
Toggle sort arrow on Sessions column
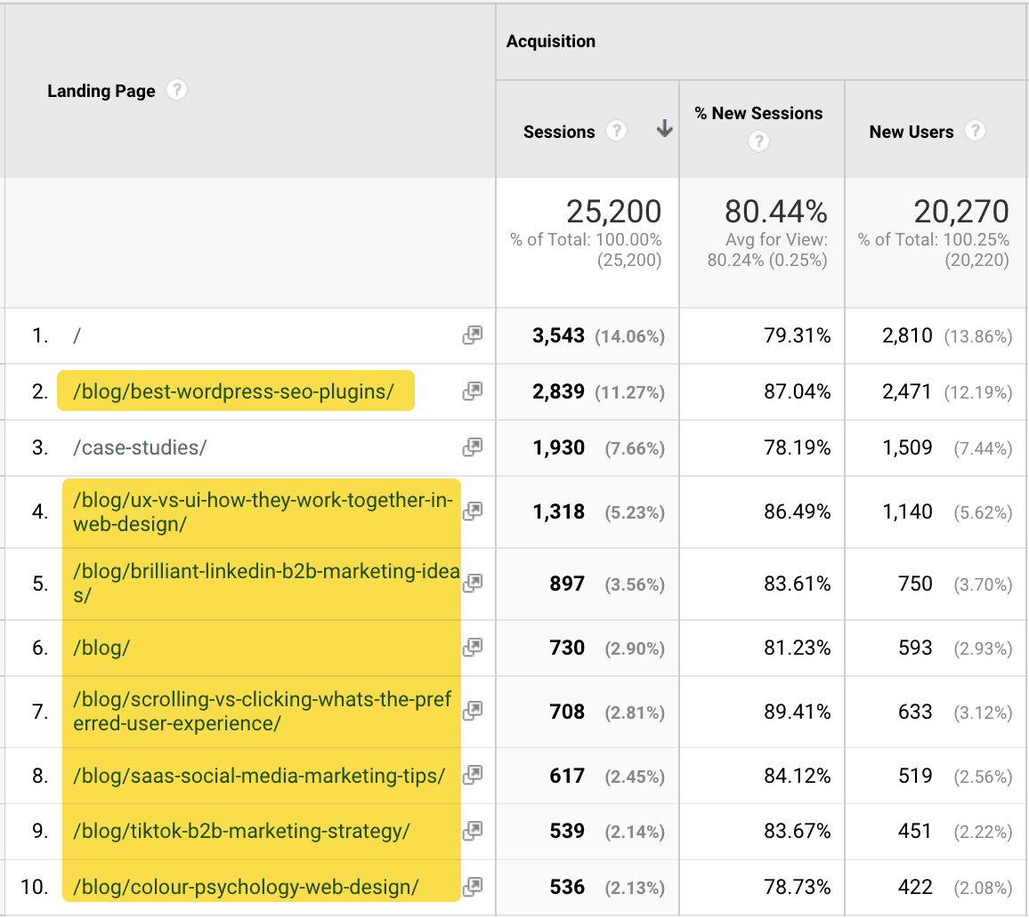point(664,130)
